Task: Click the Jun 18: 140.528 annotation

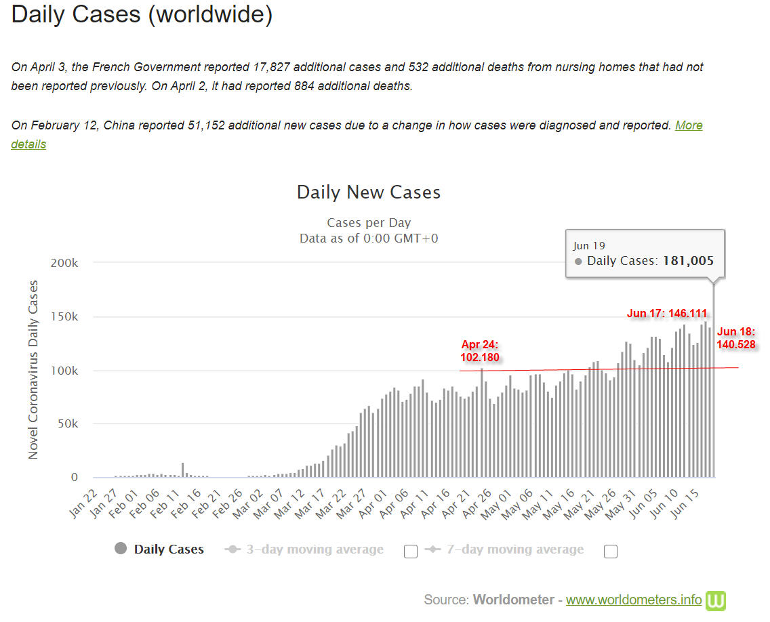Action: click(735, 337)
